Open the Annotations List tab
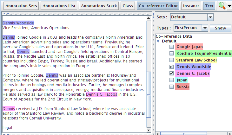The image size is (232, 135). [59, 6]
